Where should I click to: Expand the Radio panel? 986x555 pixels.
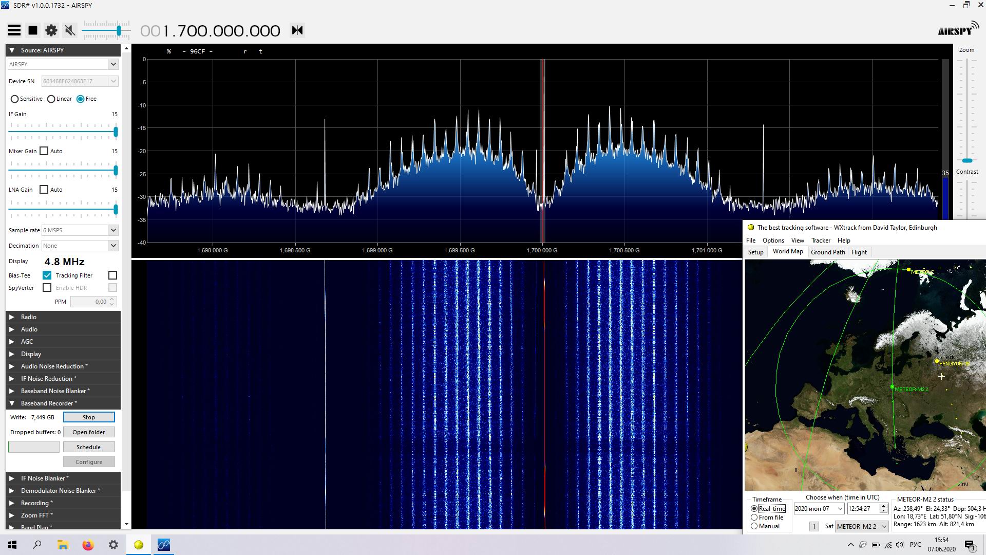point(12,317)
